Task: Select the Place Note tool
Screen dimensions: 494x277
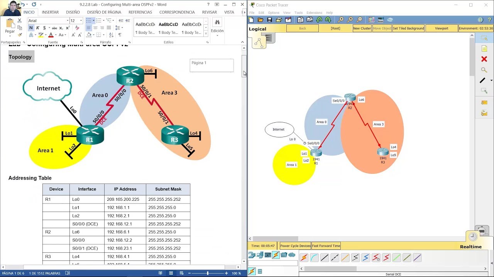Action: (484, 48)
